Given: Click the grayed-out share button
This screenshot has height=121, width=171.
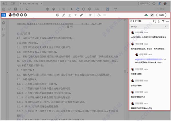Looking at the screenshot, I should click(161, 9).
